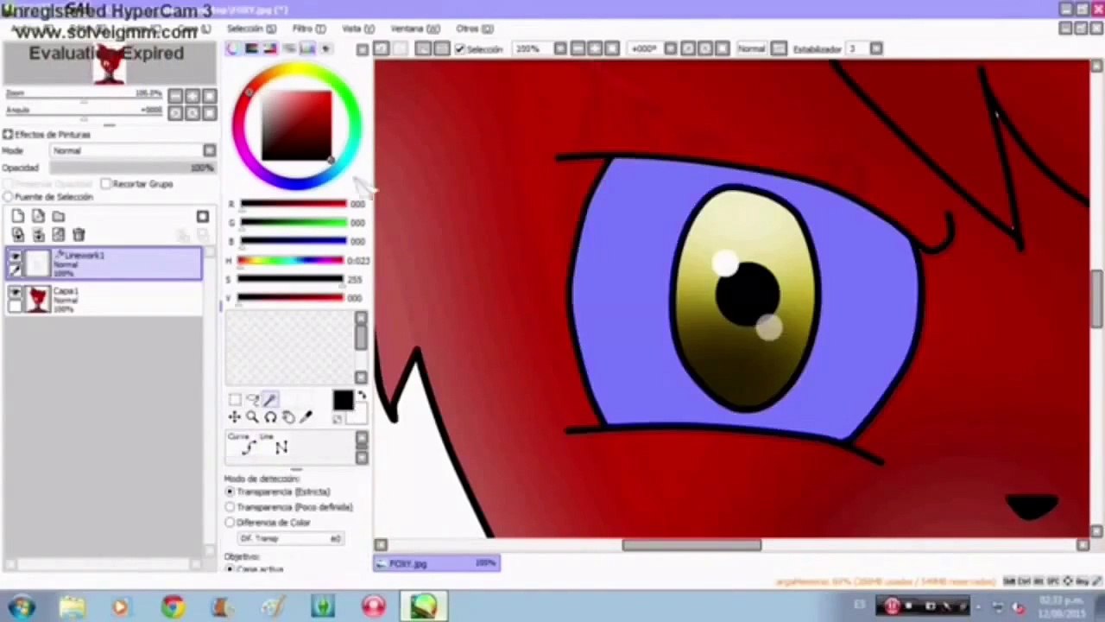Create a new layer folder
The width and height of the screenshot is (1105, 622).
tap(58, 217)
